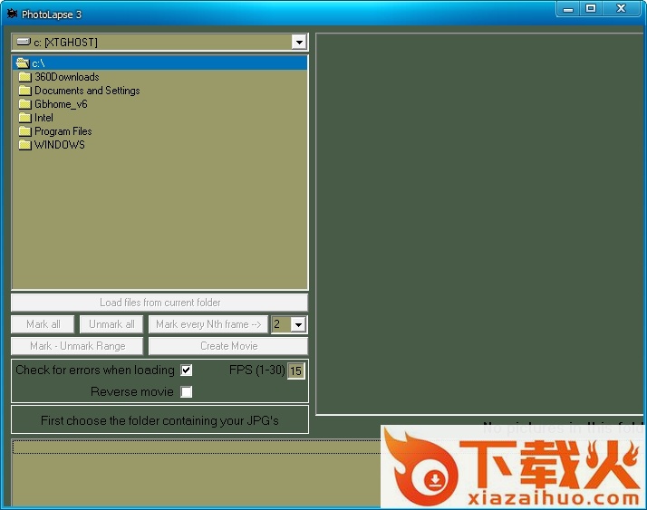Select the c:\ root folder row

(x=159, y=63)
